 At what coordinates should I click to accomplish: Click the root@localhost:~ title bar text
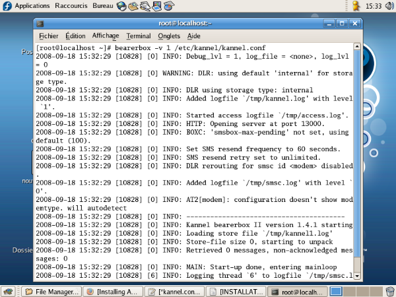tap(185, 24)
